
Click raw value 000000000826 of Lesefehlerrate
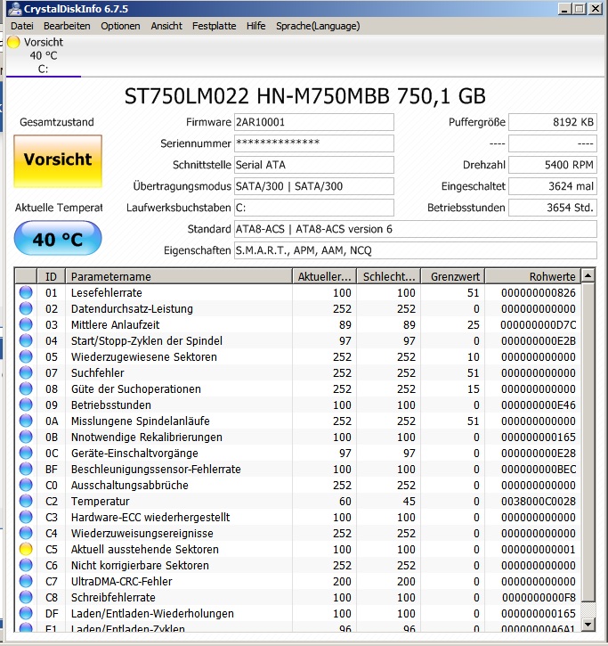pos(538,292)
